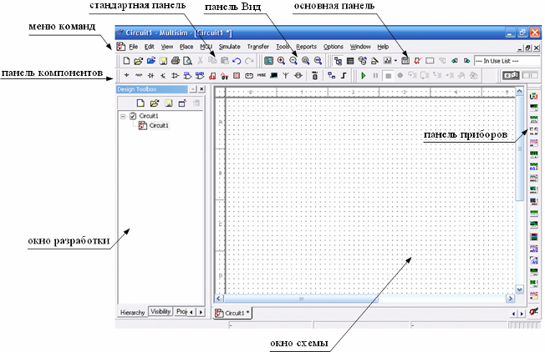
Task: Click the workspace scroll left arrow
Action: click(219, 299)
